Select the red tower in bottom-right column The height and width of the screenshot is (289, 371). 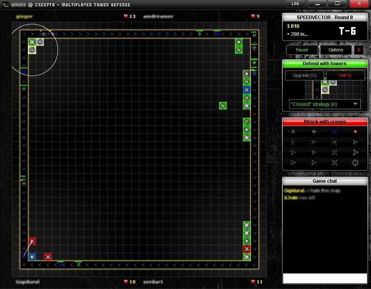[247, 249]
